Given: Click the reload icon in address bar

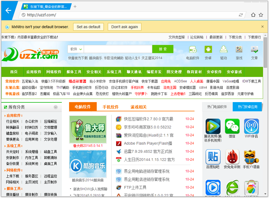Looking at the screenshot, I should tap(241, 15).
